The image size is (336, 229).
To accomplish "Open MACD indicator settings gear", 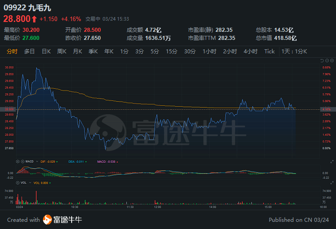I will click(x=18, y=161).
